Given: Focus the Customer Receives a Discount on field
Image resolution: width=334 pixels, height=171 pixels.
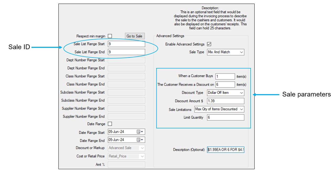Looking at the screenshot, I should [225, 84].
